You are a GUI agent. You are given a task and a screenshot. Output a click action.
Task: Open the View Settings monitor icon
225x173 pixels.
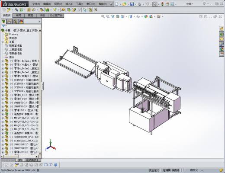(x=159, y=16)
